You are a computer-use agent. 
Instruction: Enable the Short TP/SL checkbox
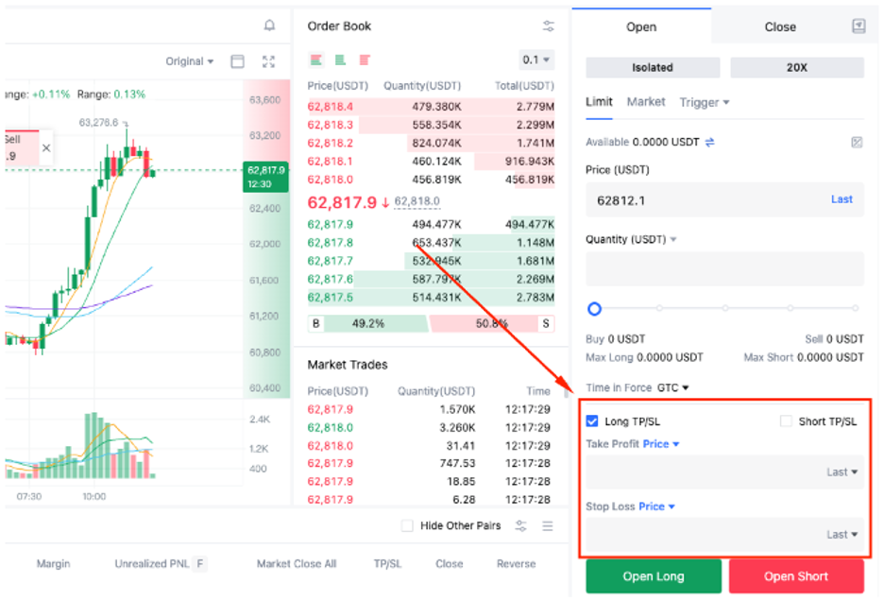(785, 421)
